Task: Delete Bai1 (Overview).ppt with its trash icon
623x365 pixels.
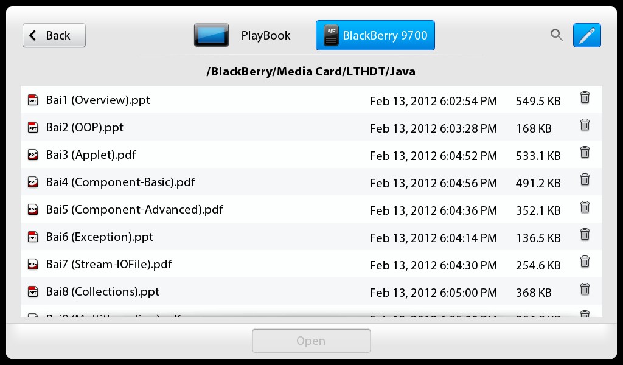Action: [x=585, y=97]
